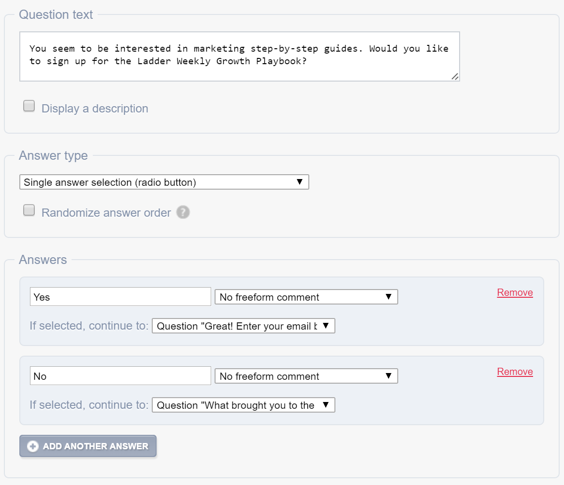
Task: Click the question textarea resize handle
Action: click(455, 77)
